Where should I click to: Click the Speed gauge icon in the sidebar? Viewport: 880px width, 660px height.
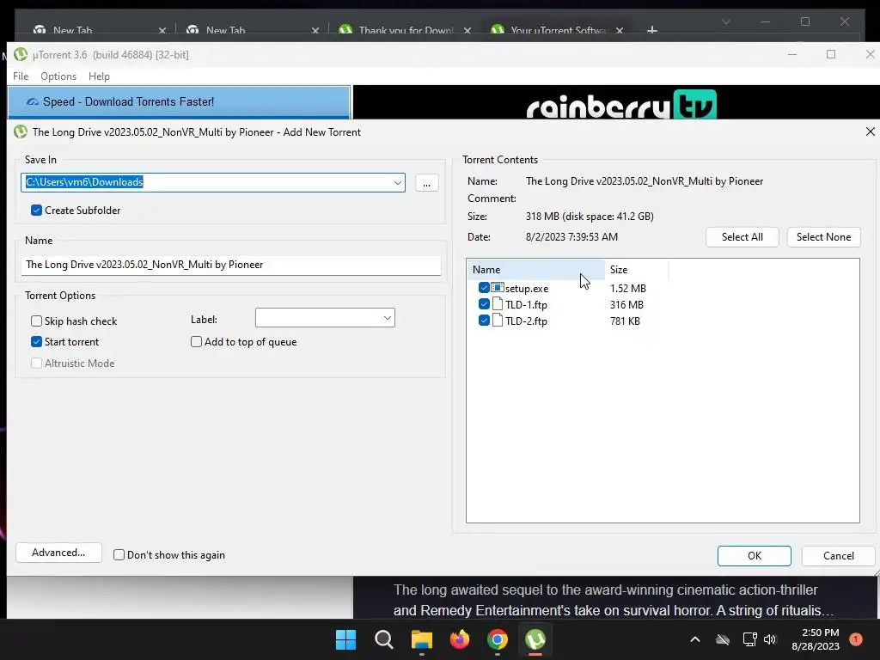(33, 101)
